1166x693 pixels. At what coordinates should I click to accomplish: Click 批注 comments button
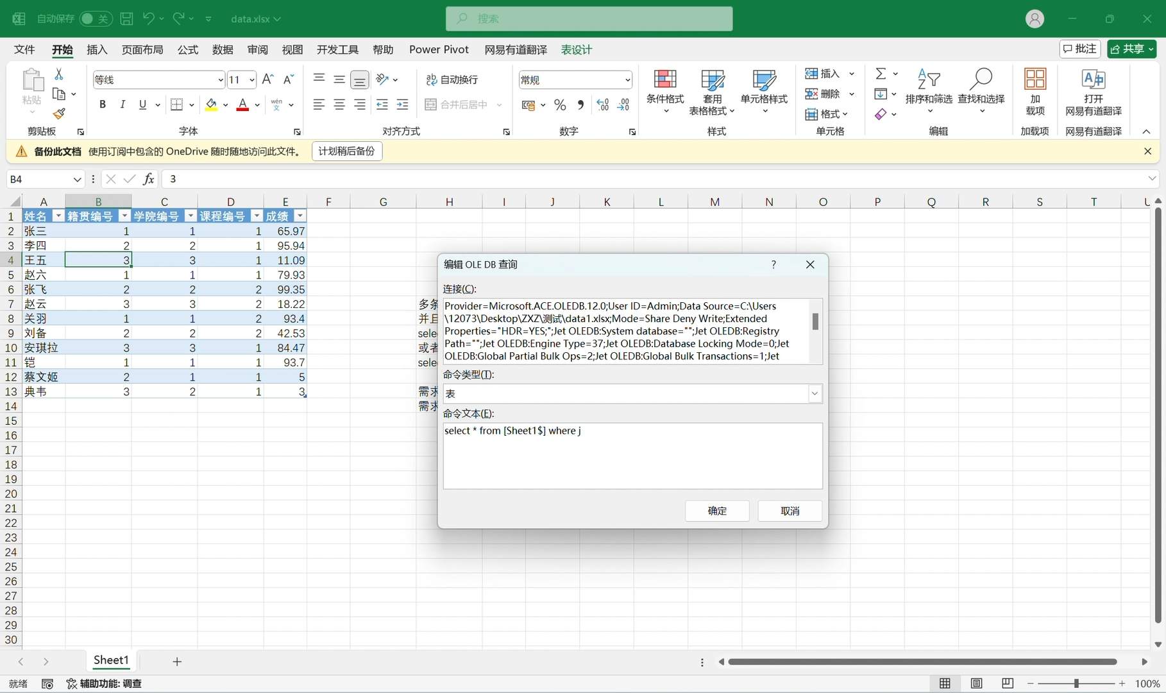1080,49
